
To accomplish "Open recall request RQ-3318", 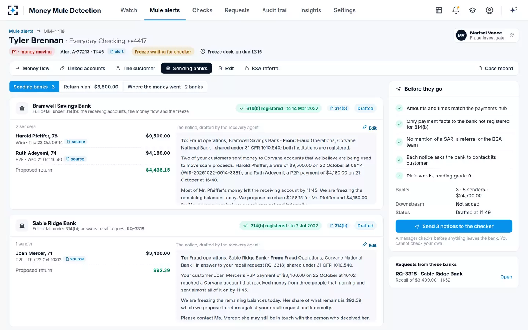I will pyautogui.click(x=506, y=277).
